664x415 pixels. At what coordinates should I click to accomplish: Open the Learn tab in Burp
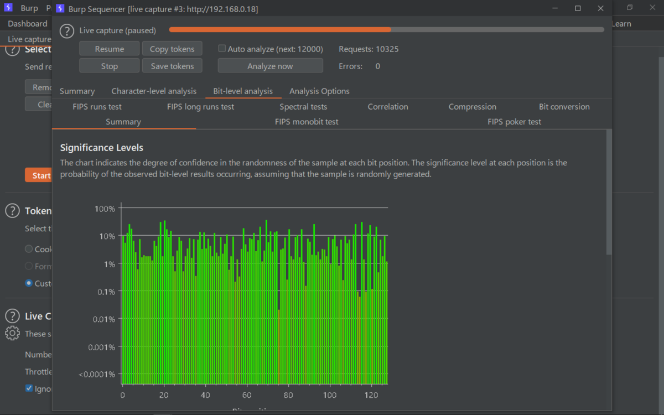pyautogui.click(x=621, y=23)
